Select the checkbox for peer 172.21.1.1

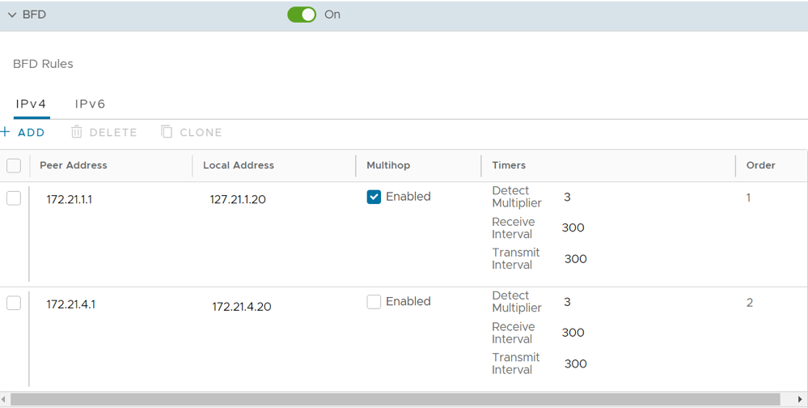coord(14,198)
